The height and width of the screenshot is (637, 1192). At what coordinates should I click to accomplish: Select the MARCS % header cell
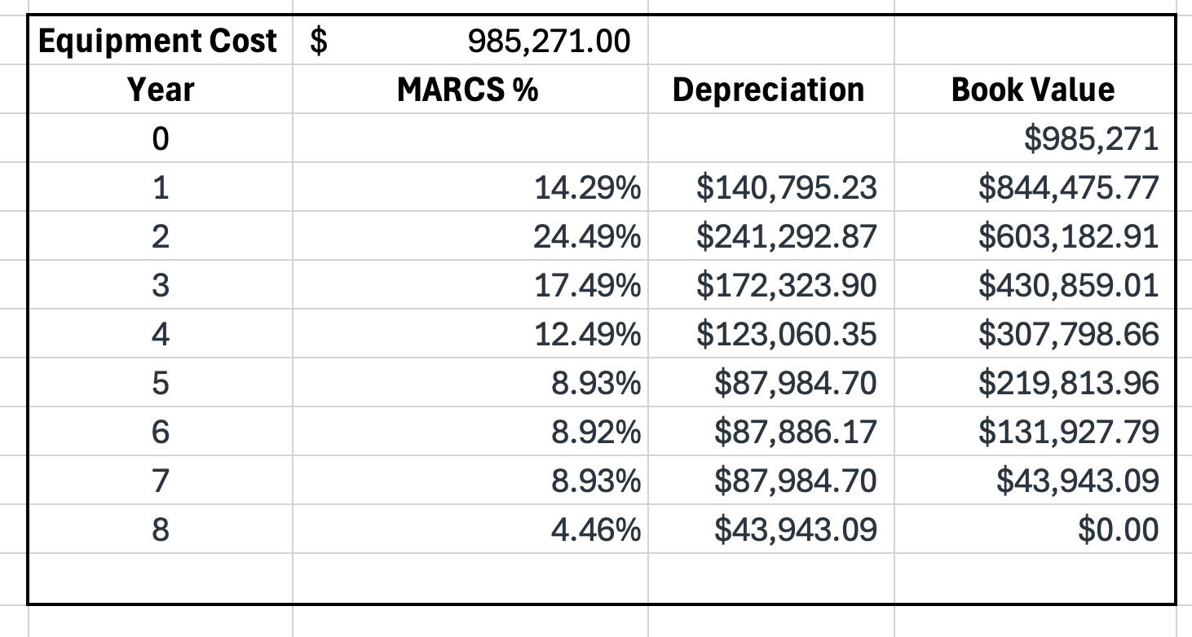click(x=468, y=90)
